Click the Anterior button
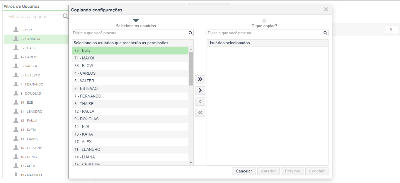400x183 pixels. pyautogui.click(x=268, y=171)
